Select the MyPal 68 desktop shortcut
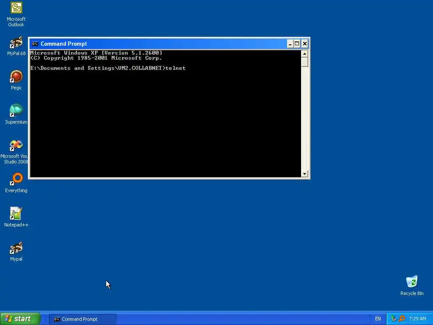Screen dimensions: 433x325 pyautogui.click(x=16, y=46)
